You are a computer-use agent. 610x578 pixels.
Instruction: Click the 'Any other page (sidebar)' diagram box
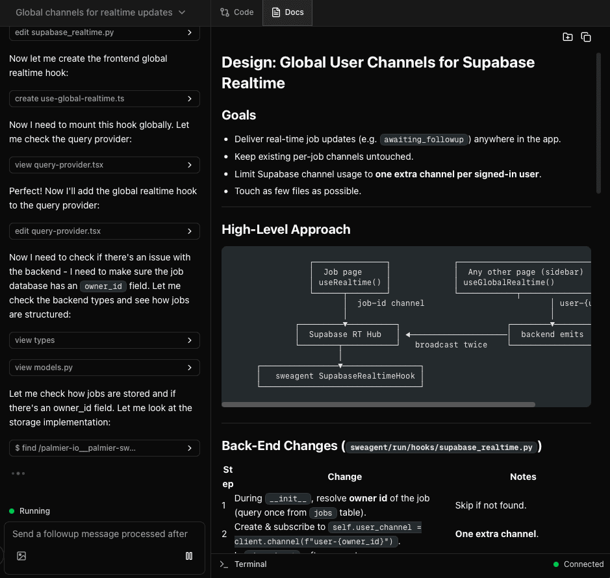[x=523, y=278]
